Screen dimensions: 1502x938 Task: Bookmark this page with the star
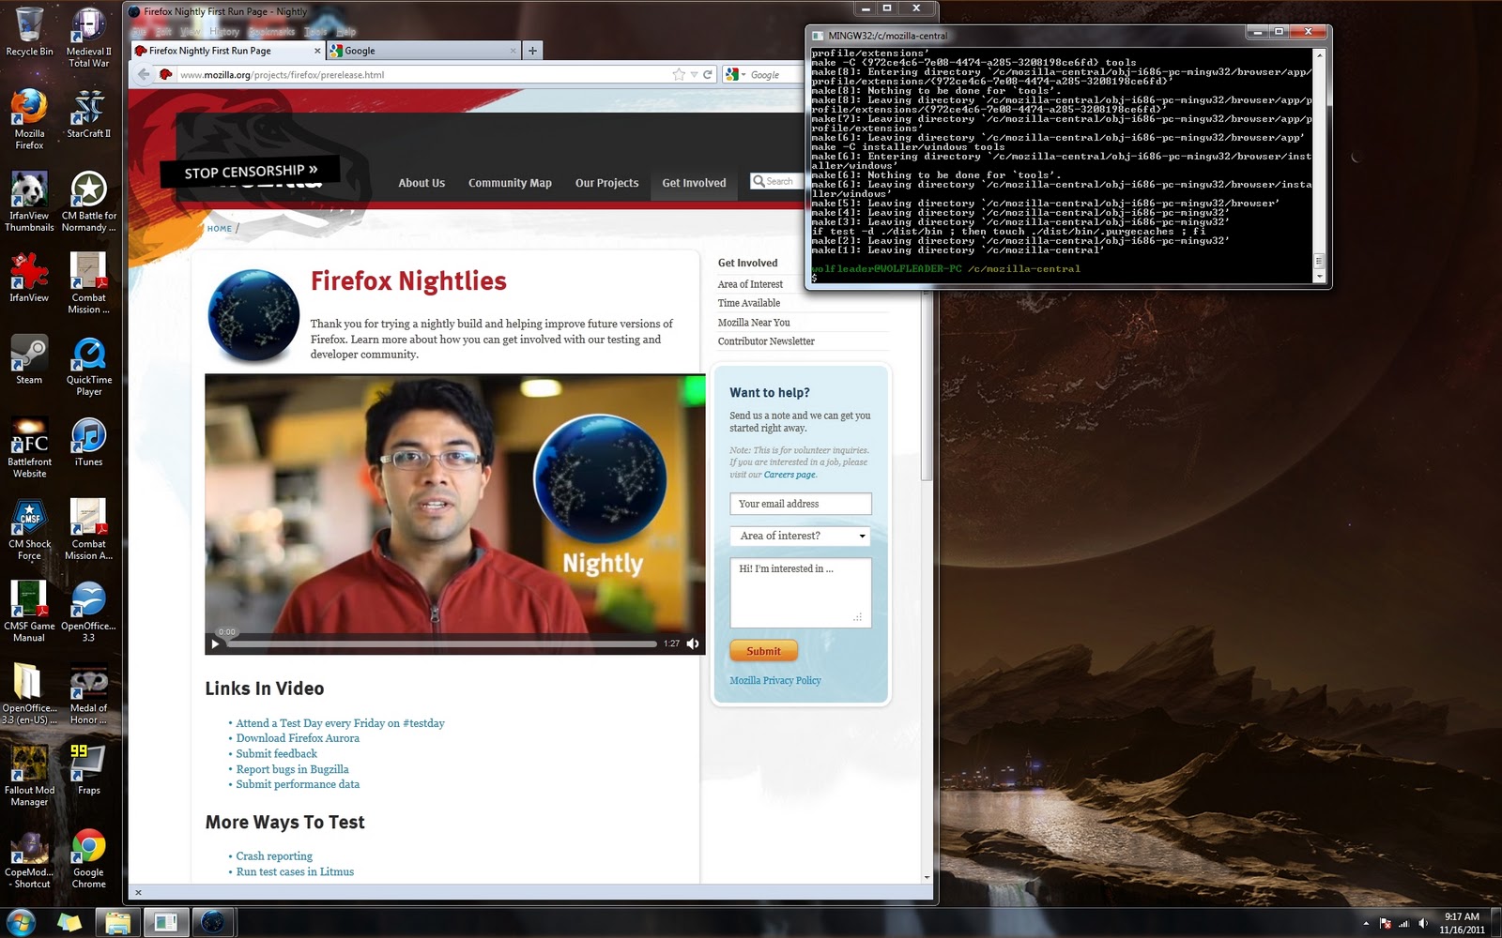pyautogui.click(x=679, y=75)
